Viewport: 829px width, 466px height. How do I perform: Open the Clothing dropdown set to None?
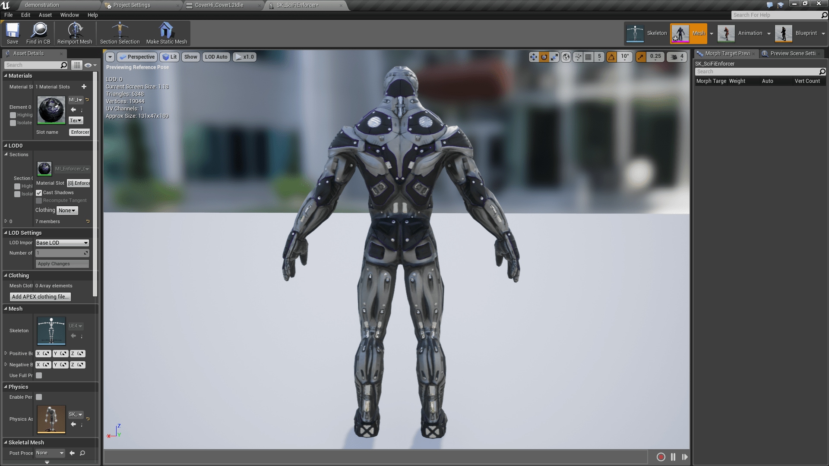67,210
